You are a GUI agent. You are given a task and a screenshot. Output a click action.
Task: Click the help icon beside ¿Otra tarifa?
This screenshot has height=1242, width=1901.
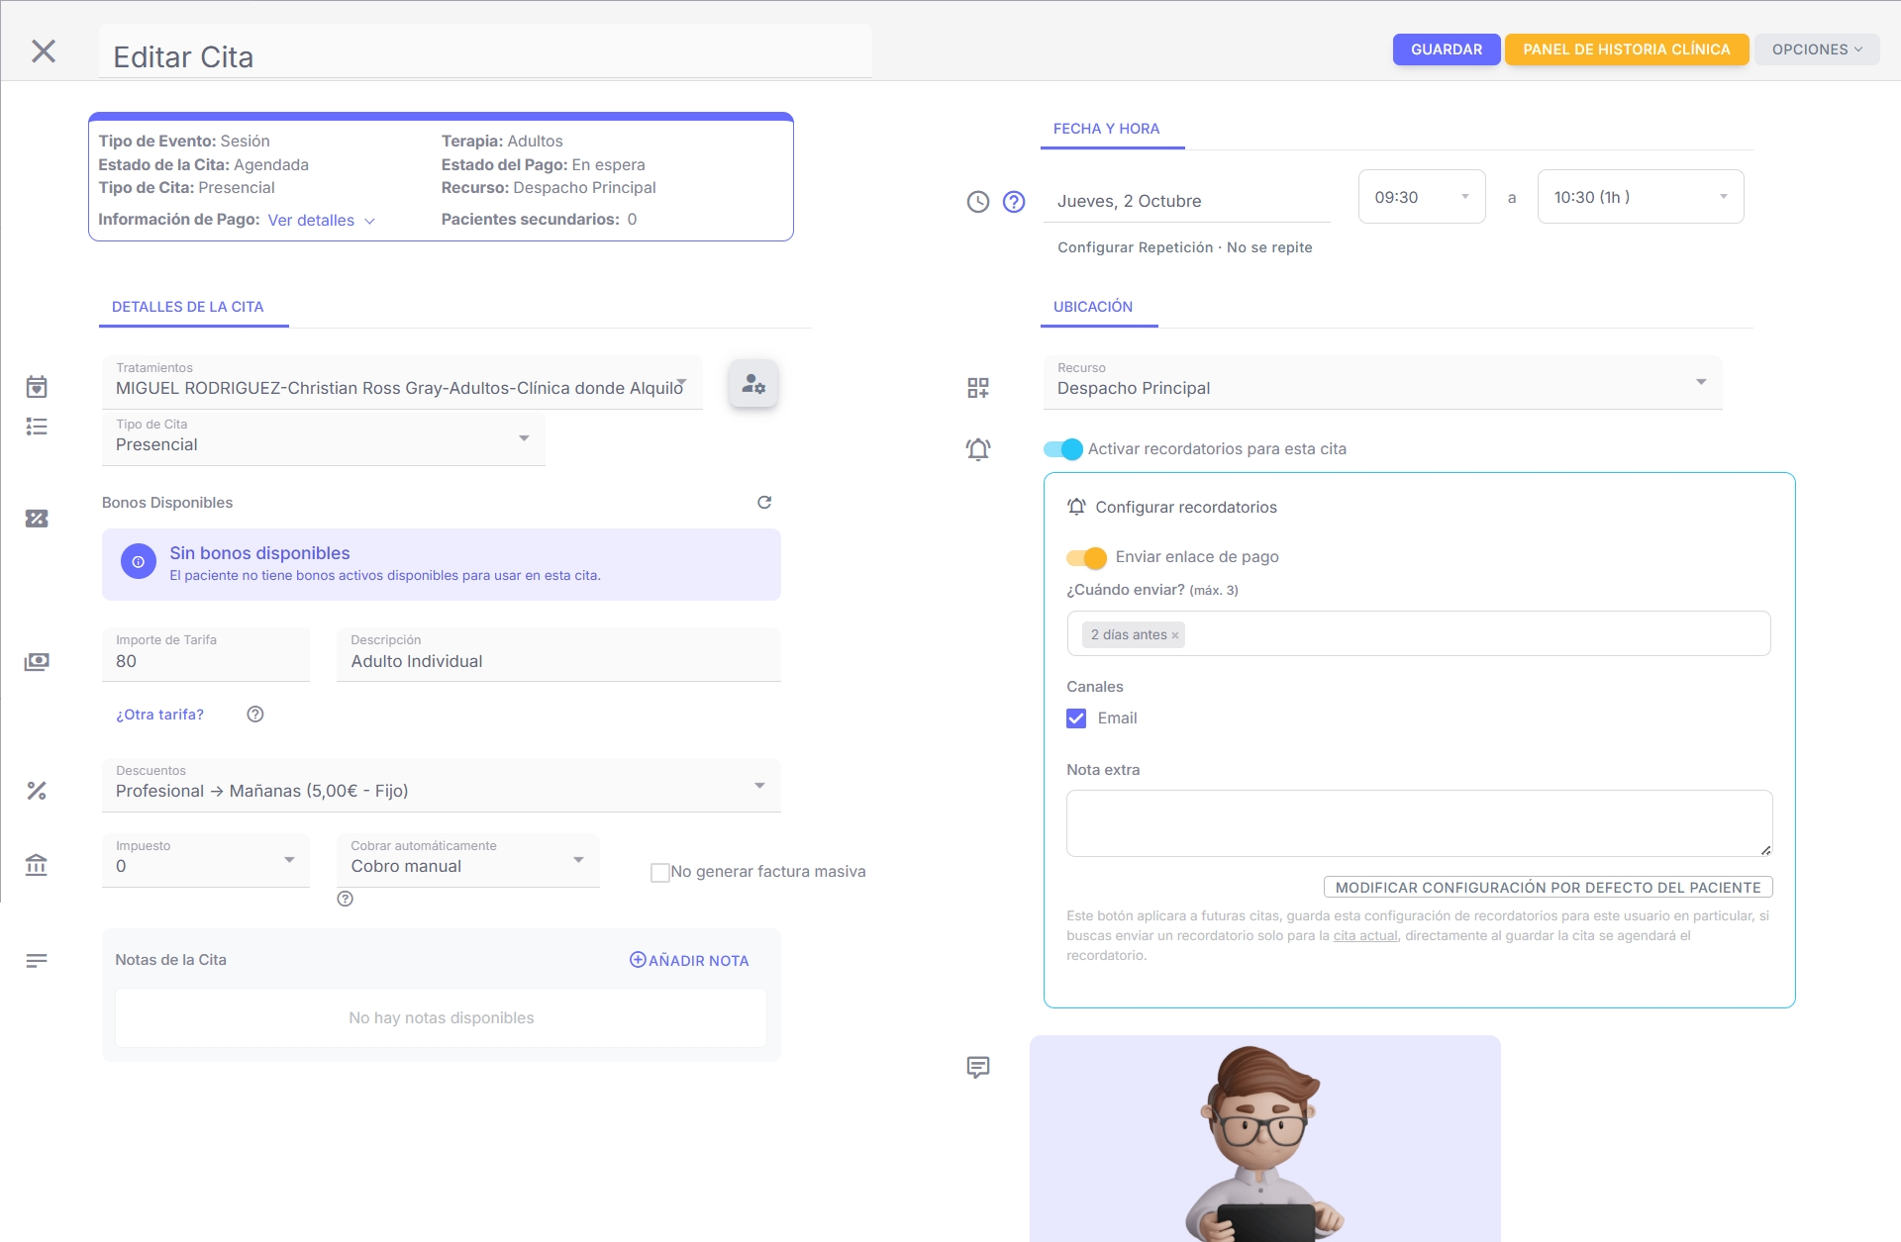(x=255, y=715)
